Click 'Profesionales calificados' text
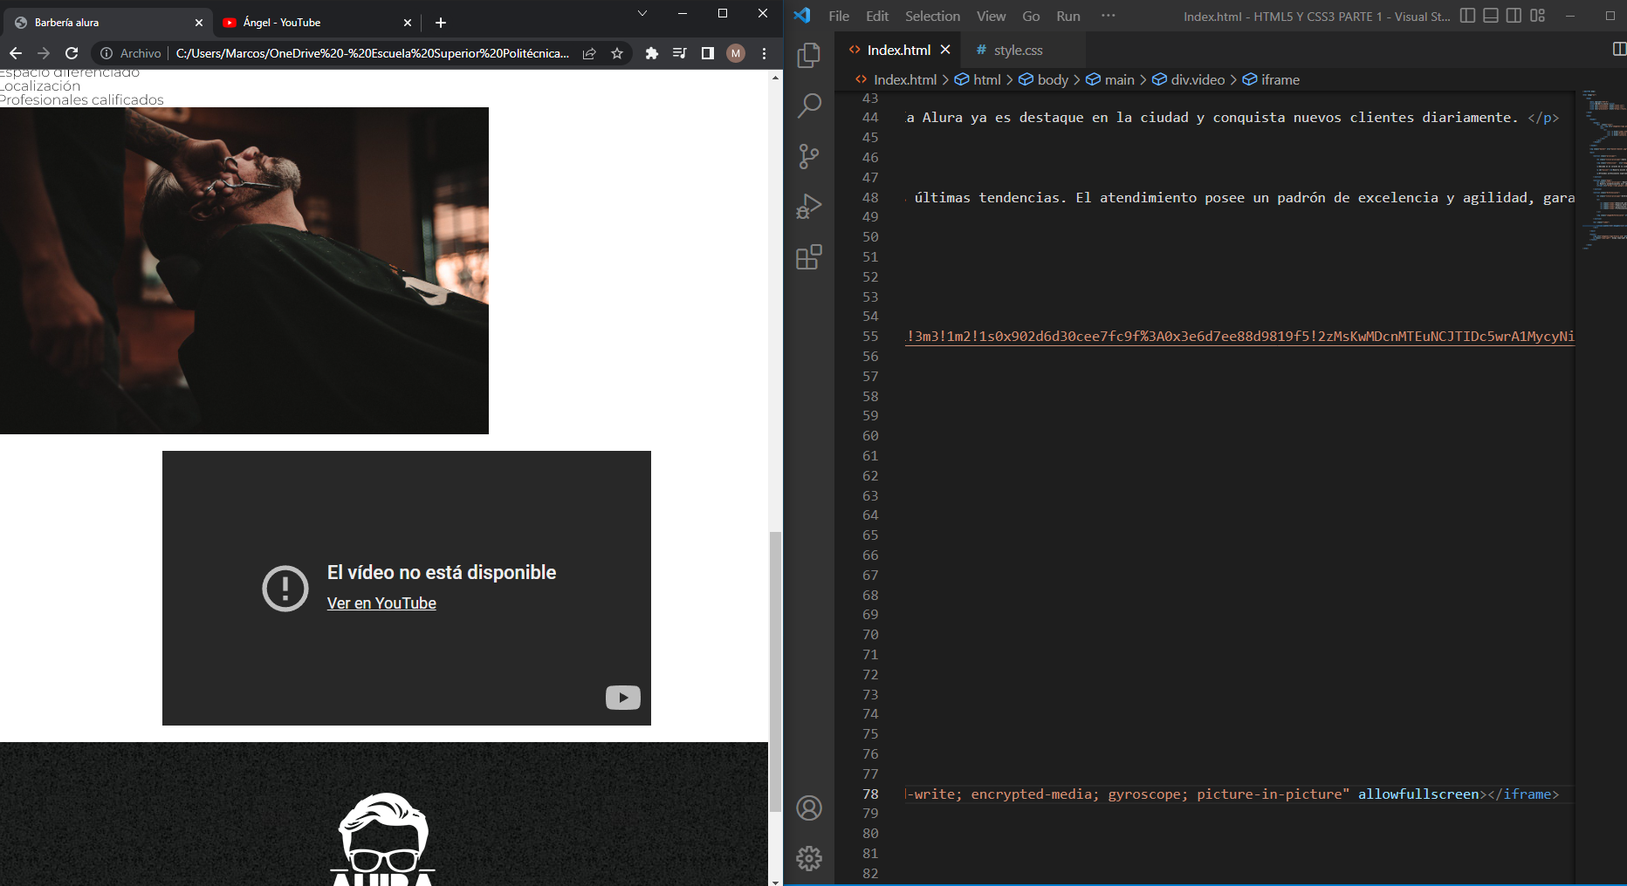 click(x=82, y=100)
